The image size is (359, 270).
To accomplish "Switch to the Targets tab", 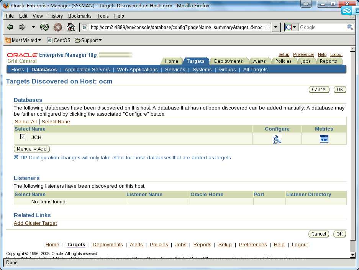I will click(195, 61).
